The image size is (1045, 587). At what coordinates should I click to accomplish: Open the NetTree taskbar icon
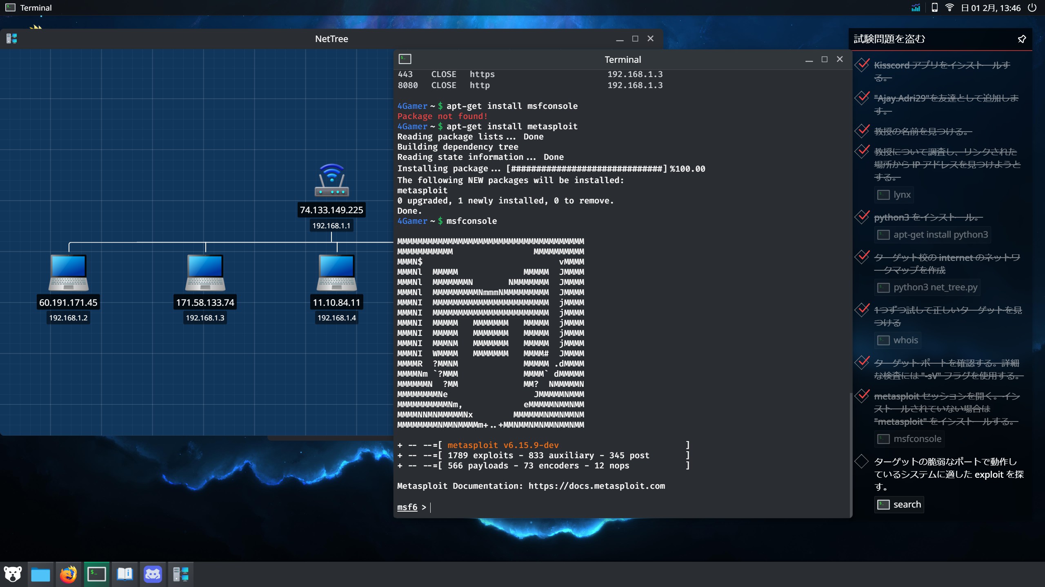click(x=180, y=574)
